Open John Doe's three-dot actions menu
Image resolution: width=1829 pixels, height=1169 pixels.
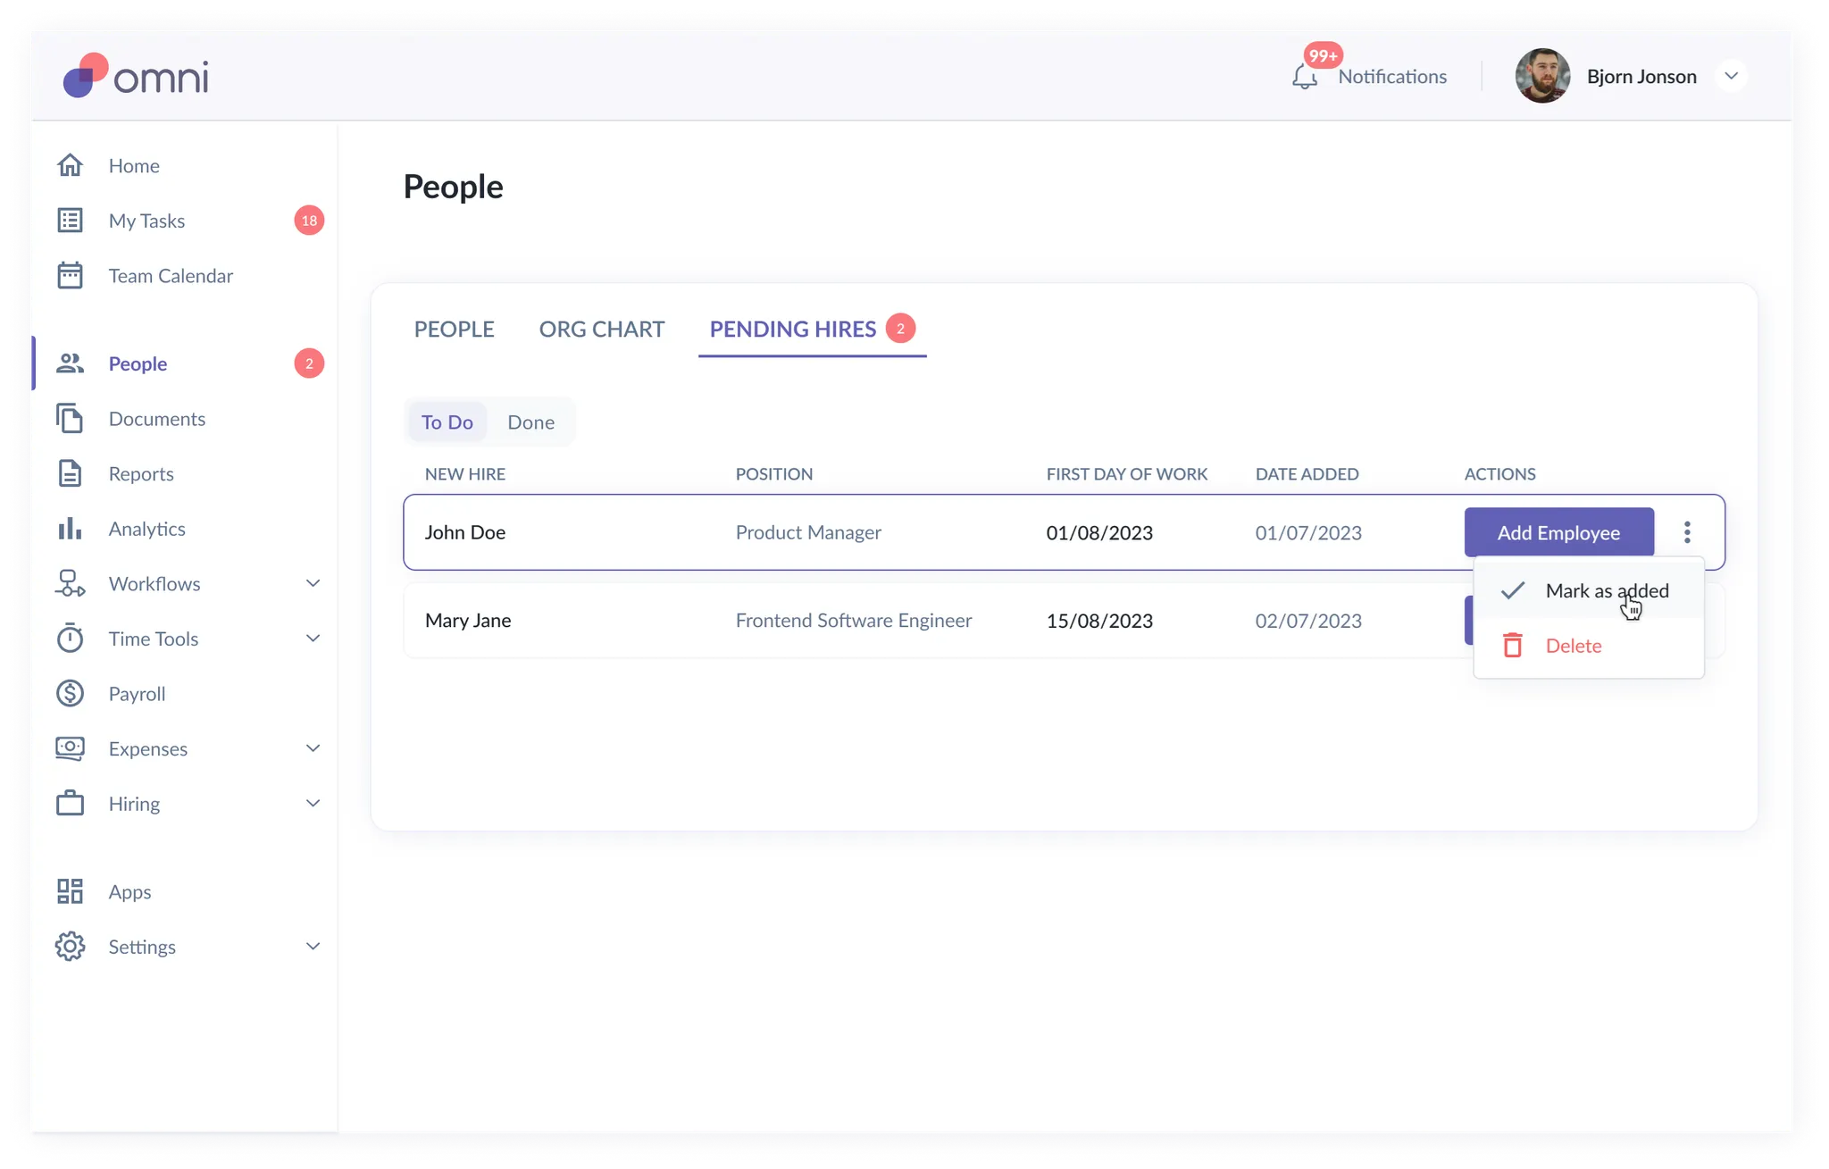[1687, 532]
